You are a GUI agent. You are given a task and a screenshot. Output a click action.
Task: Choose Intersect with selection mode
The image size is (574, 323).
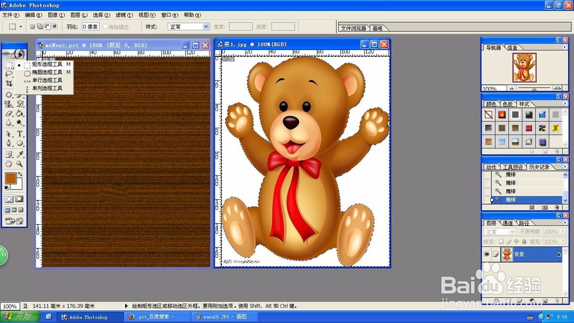pos(55,26)
